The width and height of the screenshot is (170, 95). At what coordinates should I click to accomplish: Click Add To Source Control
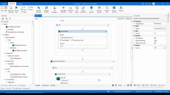point(145,92)
